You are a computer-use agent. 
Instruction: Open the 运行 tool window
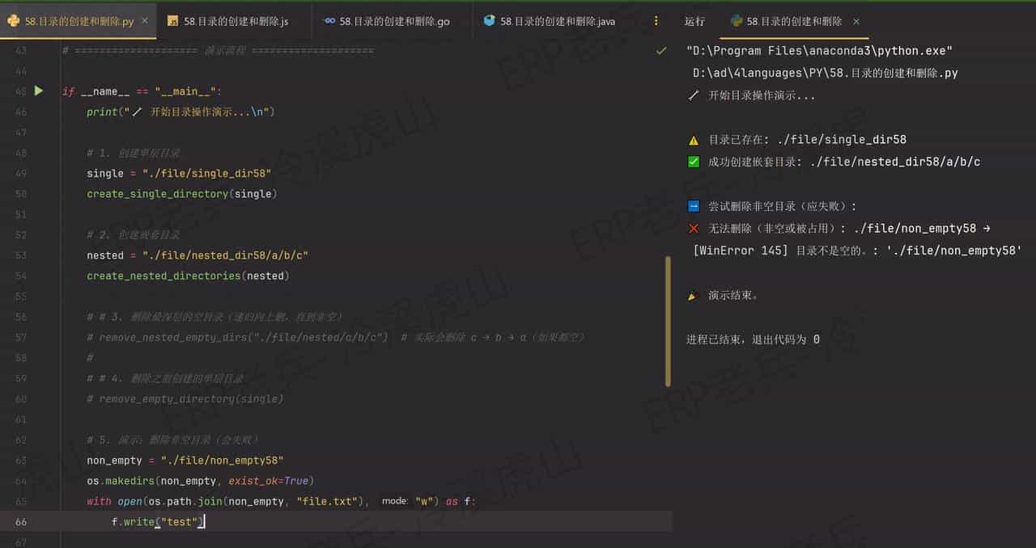694,22
